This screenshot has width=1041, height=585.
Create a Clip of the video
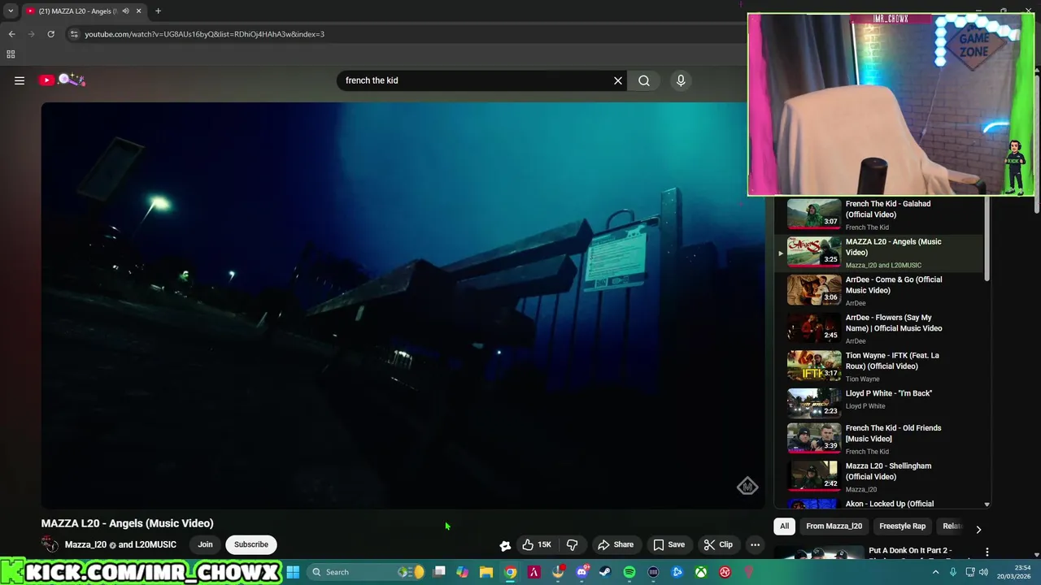pos(718,544)
